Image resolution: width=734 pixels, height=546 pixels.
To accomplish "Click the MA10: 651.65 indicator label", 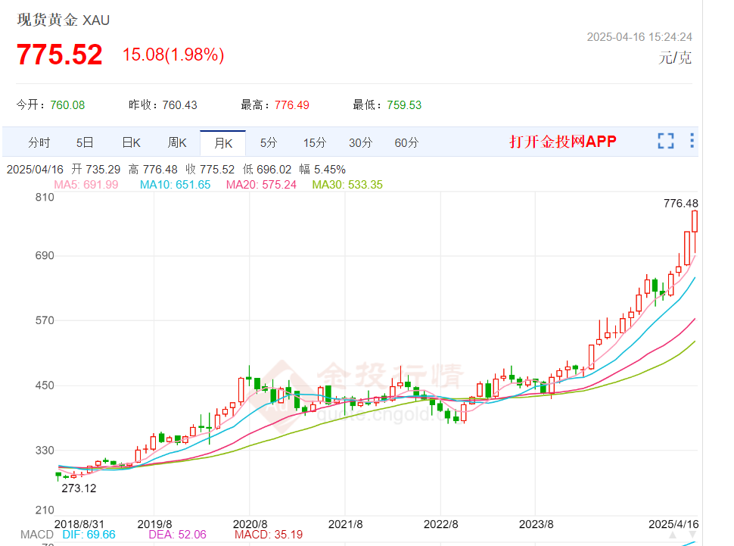I will pyautogui.click(x=175, y=185).
